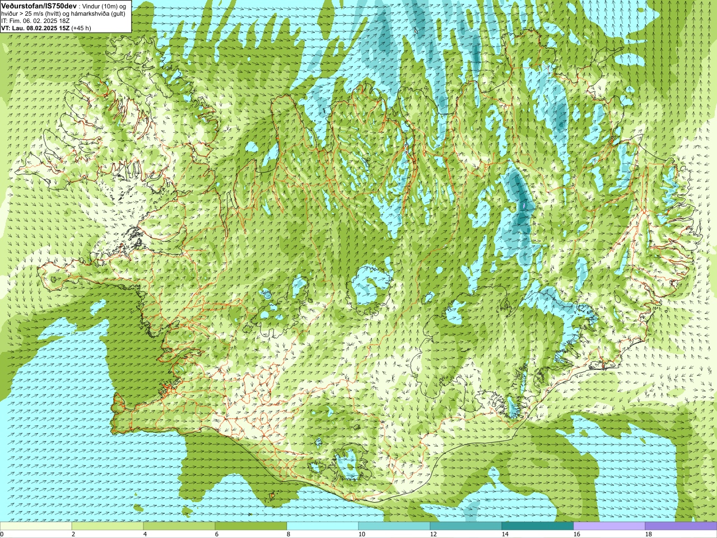717x538 pixels.
Task: Click the Veðurstofan/IS750dev title text
Action: point(39,5)
